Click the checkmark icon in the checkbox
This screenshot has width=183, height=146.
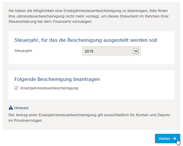tap(16, 88)
